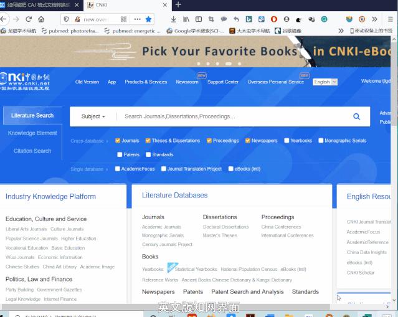Reload the page with refresh icon

(x=29, y=19)
